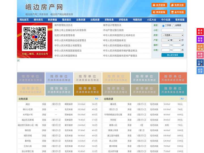Open the 室 room count dropdown
The image size is (204, 153).
pos(165,40)
